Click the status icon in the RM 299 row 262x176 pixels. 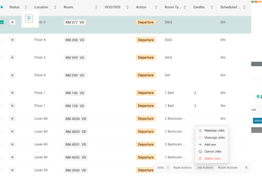pos(13,75)
